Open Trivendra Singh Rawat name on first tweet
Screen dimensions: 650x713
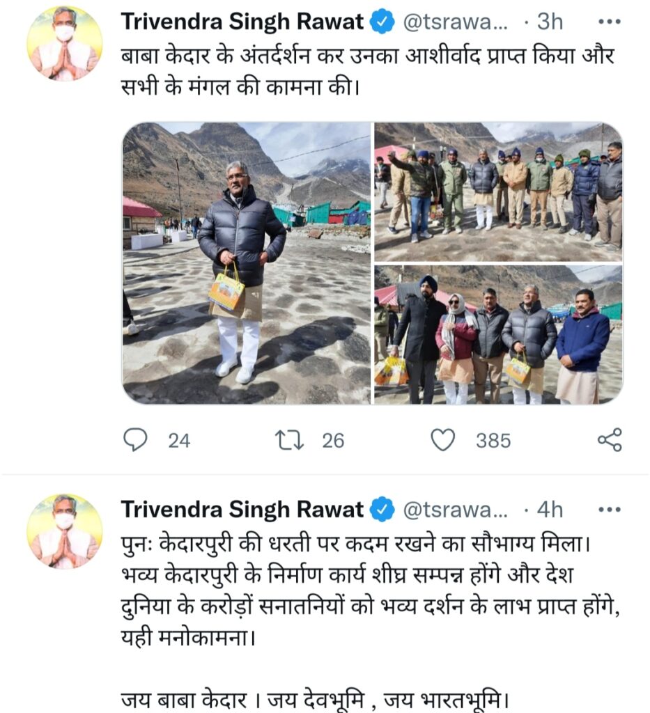[242, 22]
